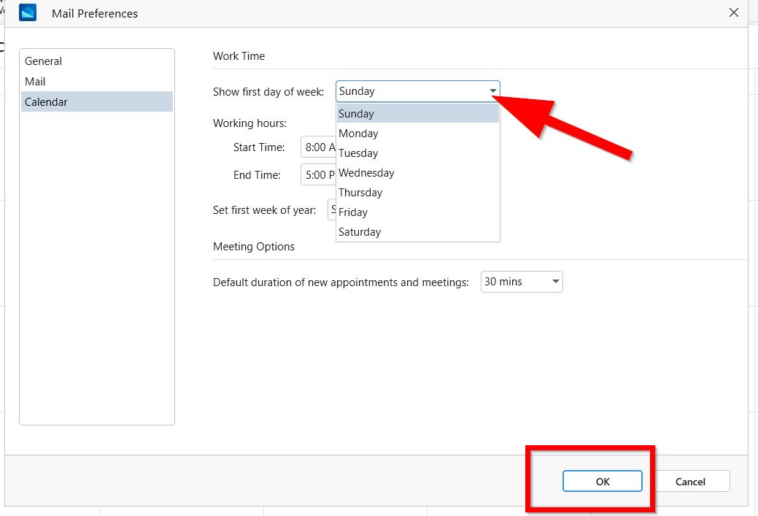Select Calendar in the preferences sidebar

(x=97, y=102)
